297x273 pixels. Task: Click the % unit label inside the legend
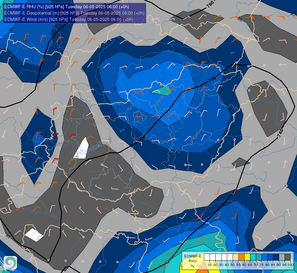click(193, 266)
